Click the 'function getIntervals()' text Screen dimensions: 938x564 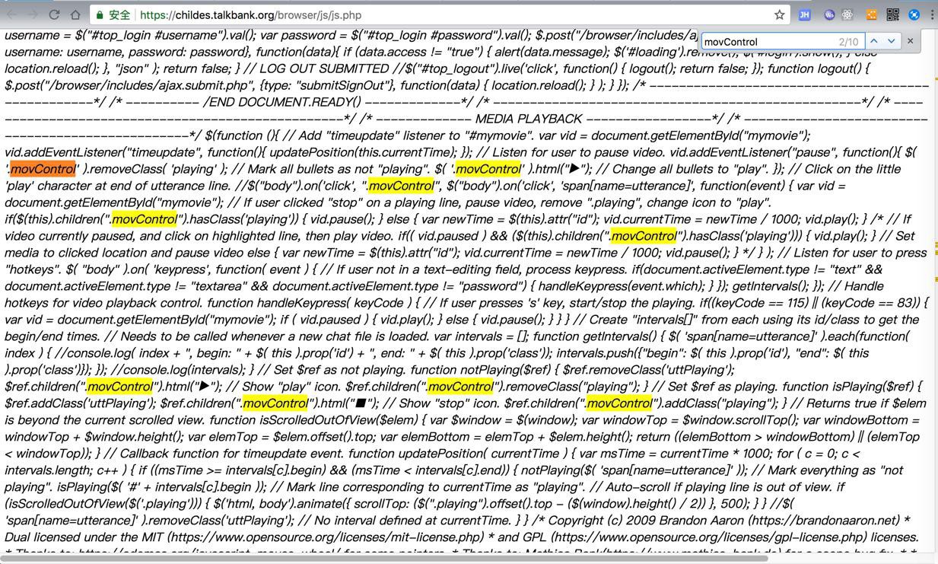pos(595,336)
